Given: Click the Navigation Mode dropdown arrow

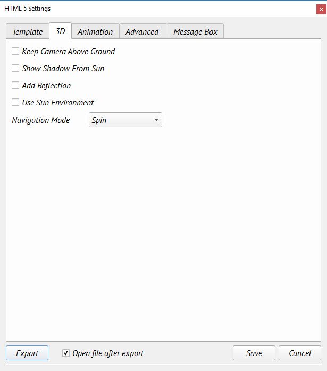Looking at the screenshot, I should pos(156,120).
